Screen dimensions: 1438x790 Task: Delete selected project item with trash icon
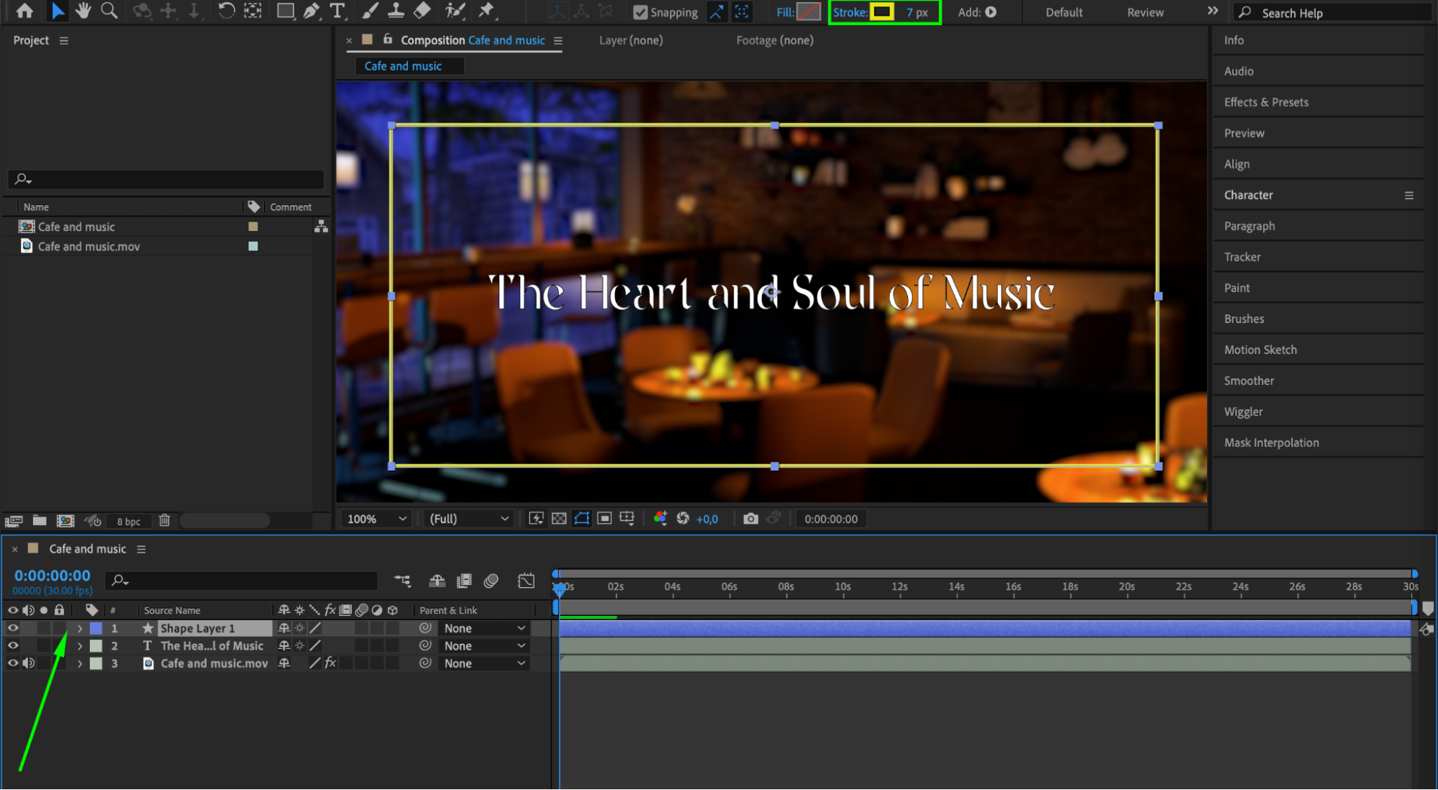click(x=165, y=520)
